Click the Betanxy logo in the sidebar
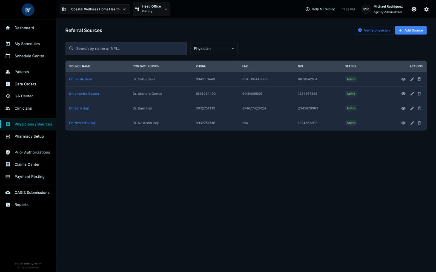This screenshot has width=436, height=272. [x=28, y=10]
